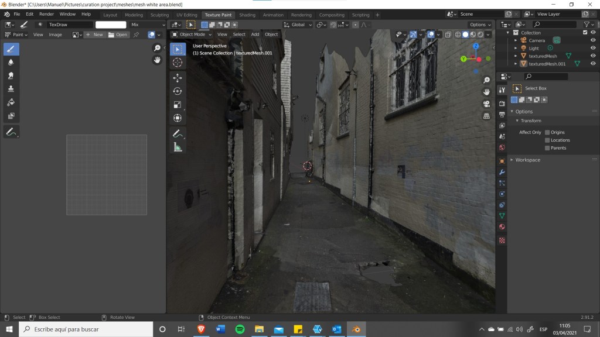Viewport: 600px width, 337px height.
Task: Click the New image button
Action: 94,35
